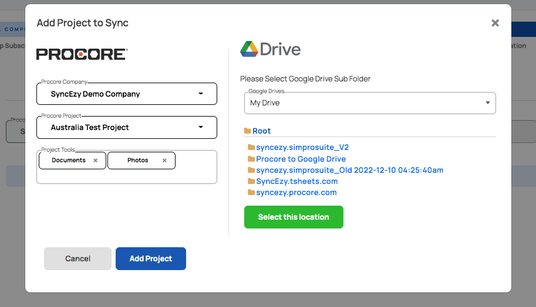Click the Add Project button
Screen dimensions: 536x307
151,258
